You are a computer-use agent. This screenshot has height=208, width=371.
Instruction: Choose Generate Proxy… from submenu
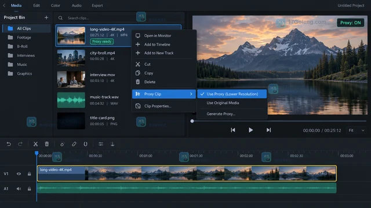pos(221,114)
